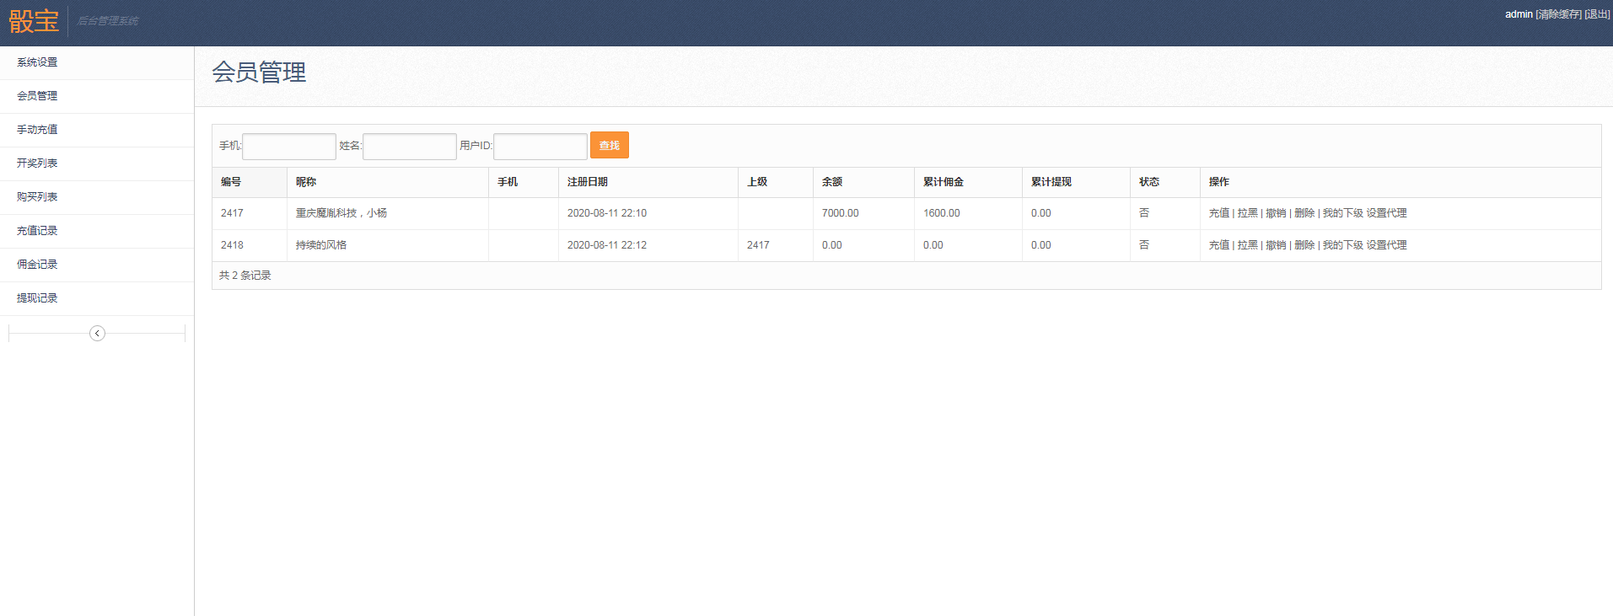Open 系统设置 in the sidebar
This screenshot has height=616, width=1613.
tap(37, 62)
